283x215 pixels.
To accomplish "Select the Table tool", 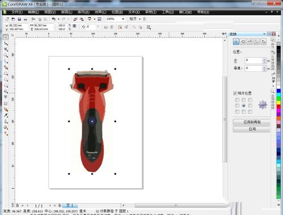I will point(6,104).
